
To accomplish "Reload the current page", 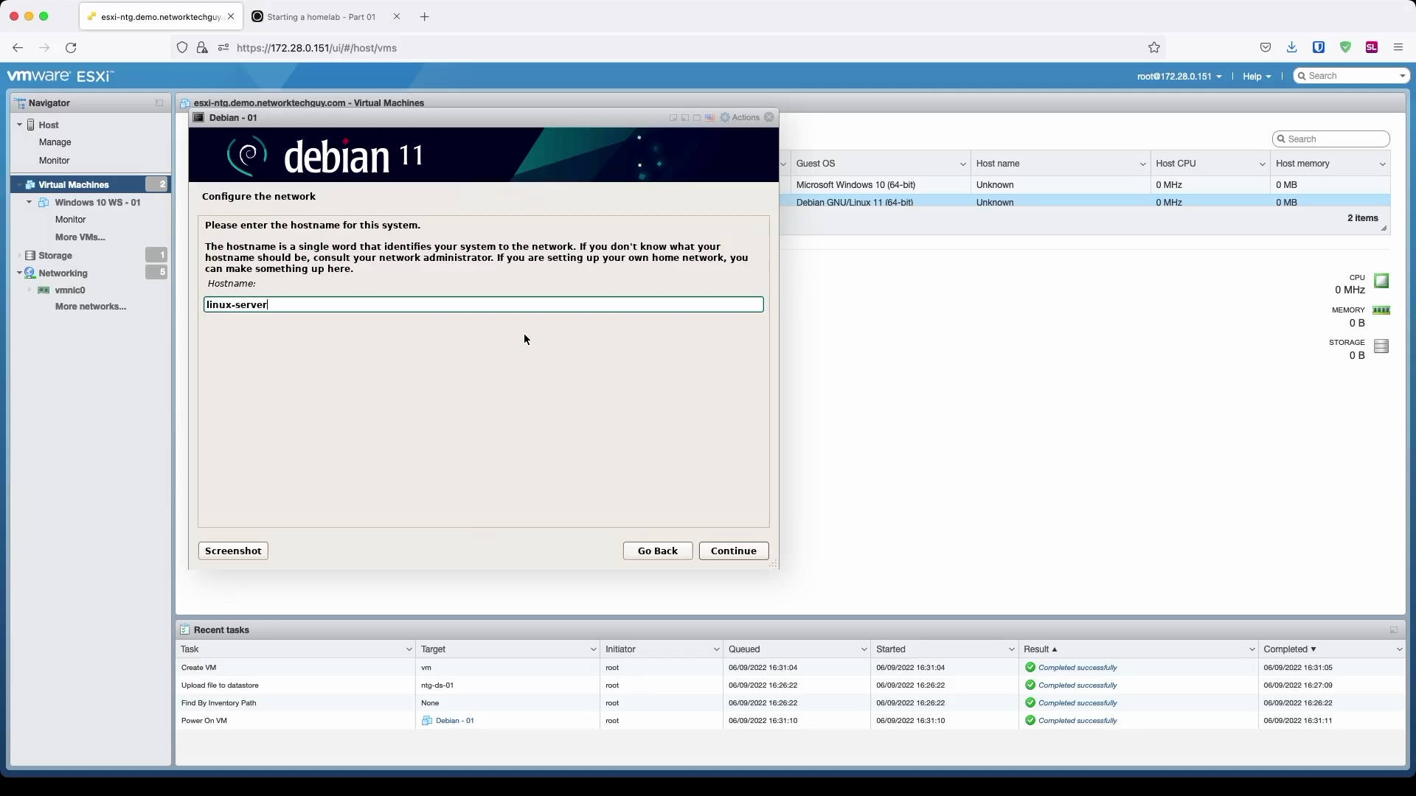I will [71, 48].
